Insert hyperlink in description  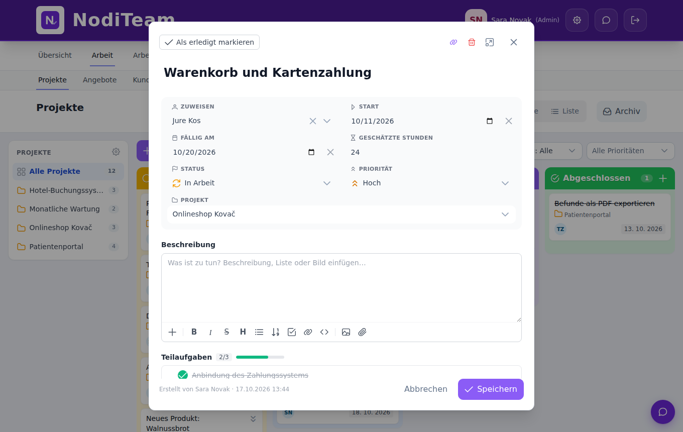click(x=308, y=332)
